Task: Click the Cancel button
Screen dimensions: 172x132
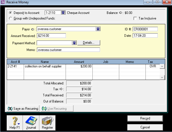Action: [x=145, y=127]
